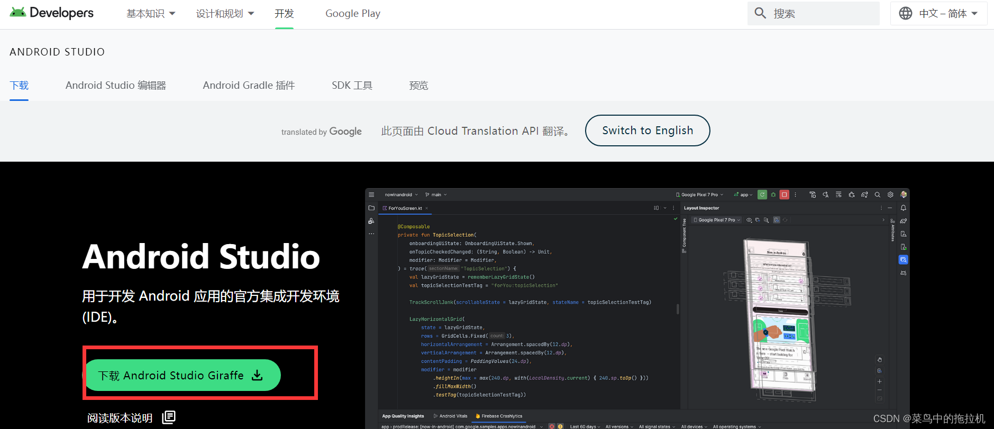Click the zoom in plus icon in Layout Inspector
This screenshot has height=429, width=994.
879,381
